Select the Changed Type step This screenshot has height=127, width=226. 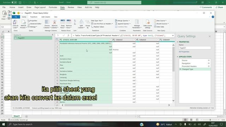pyautogui.click(x=195, y=69)
